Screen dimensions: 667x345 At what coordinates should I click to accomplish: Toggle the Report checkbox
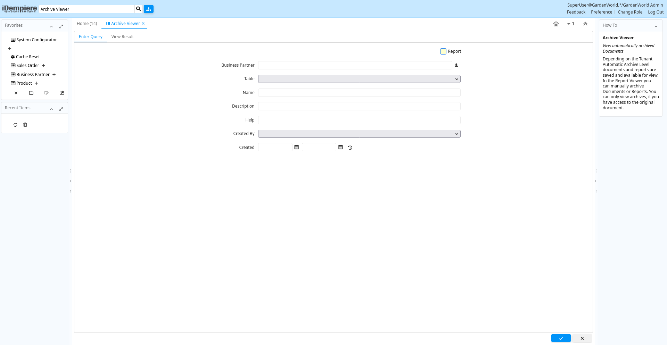[443, 51]
